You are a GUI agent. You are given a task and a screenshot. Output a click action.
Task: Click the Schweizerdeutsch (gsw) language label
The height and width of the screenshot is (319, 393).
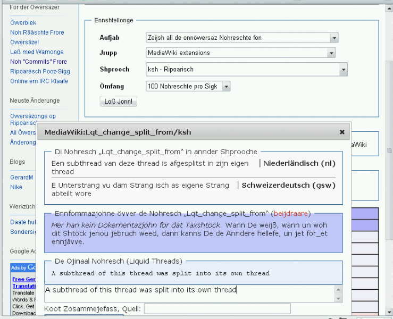tap(288, 186)
